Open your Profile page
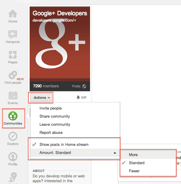 point(13,159)
